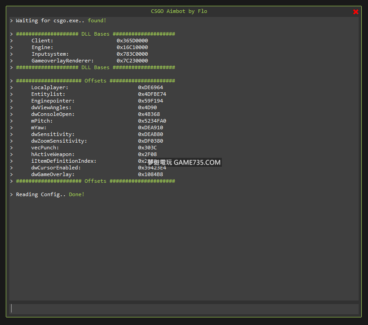Select the Entitylist offset 0x4DFBE74
This screenshot has width=368, height=325.
pyautogui.click(x=152, y=94)
